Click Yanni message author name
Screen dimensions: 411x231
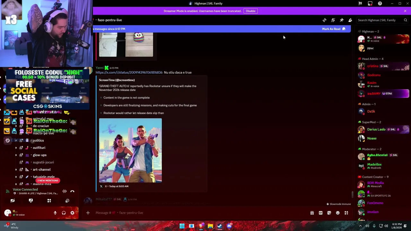(x=100, y=68)
